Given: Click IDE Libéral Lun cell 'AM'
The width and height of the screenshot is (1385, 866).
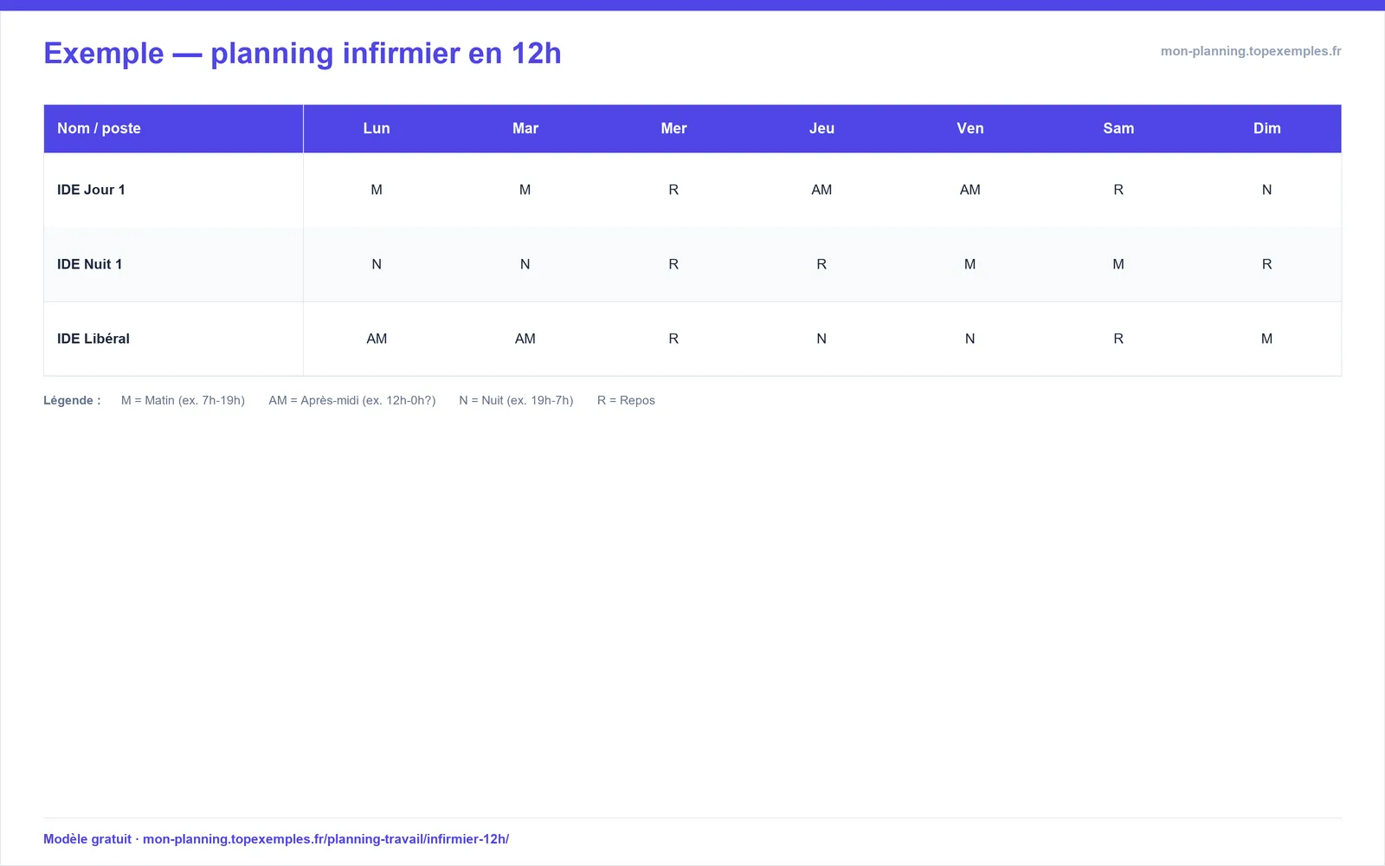Looking at the screenshot, I should (377, 339).
